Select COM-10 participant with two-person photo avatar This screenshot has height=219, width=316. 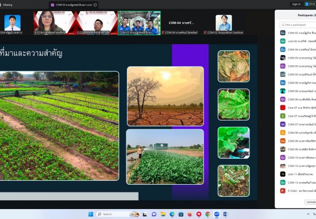tap(298, 166)
